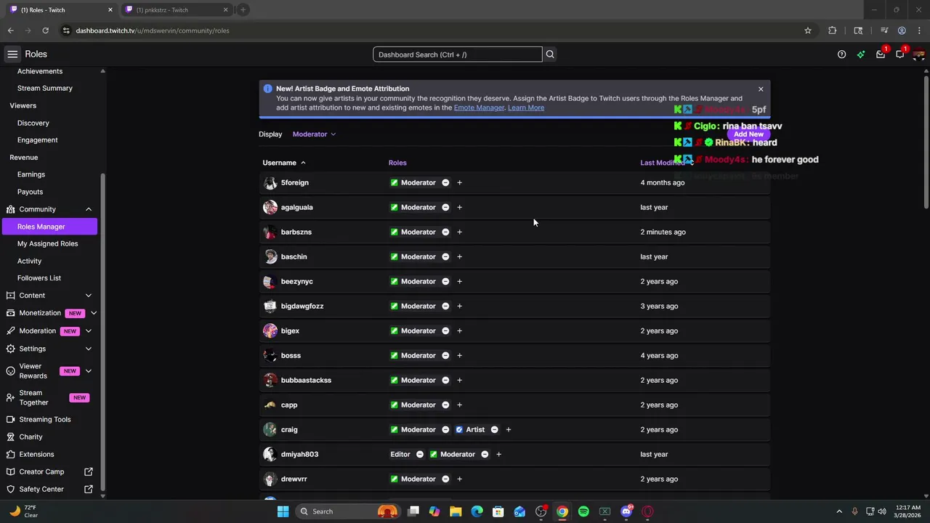Open Safety Center external link
This screenshot has height=523, width=930.
(x=49, y=490)
